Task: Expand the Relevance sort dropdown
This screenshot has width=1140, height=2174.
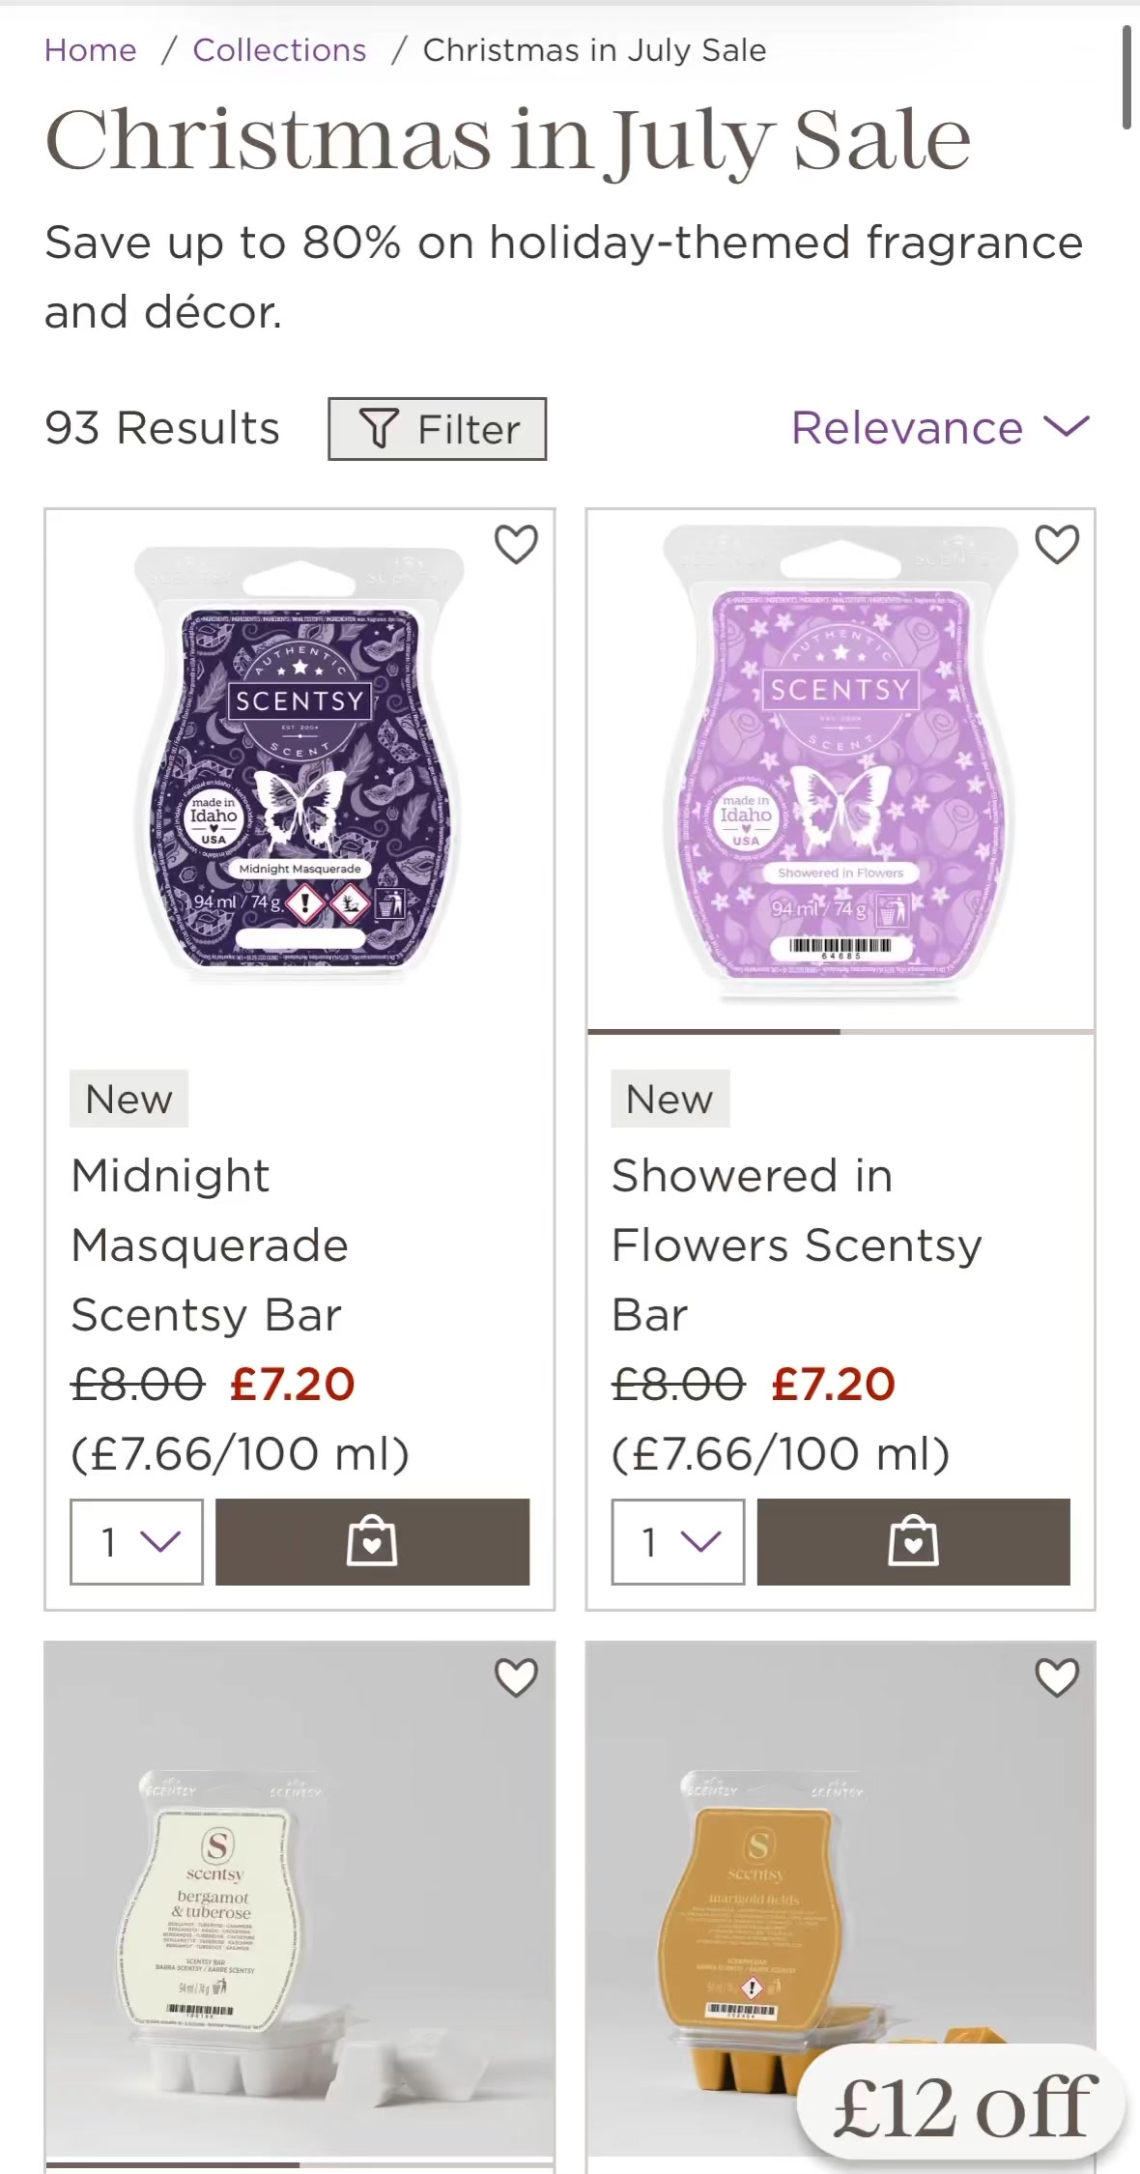Action: coord(940,428)
